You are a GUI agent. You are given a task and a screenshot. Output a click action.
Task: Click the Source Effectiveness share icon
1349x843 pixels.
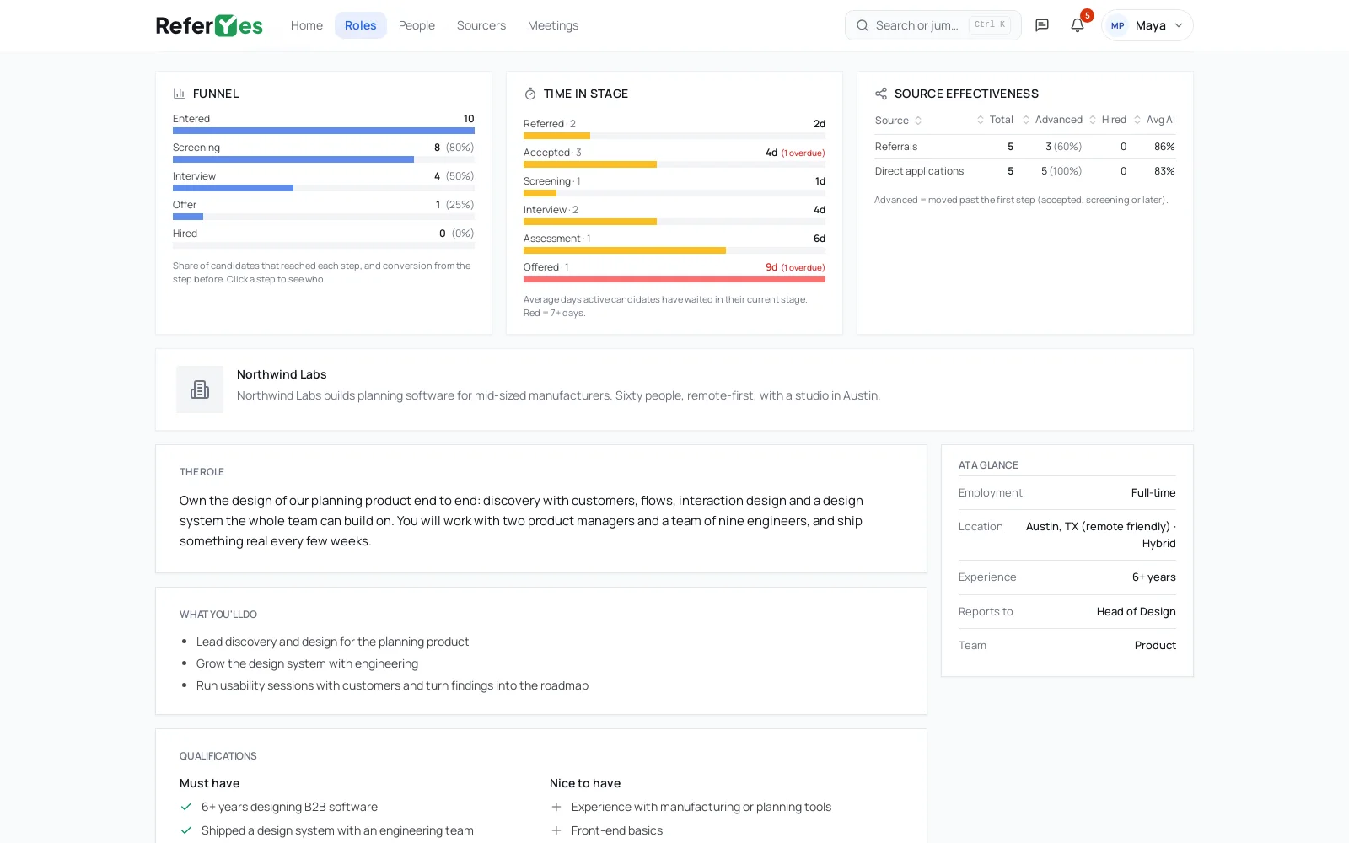881,94
